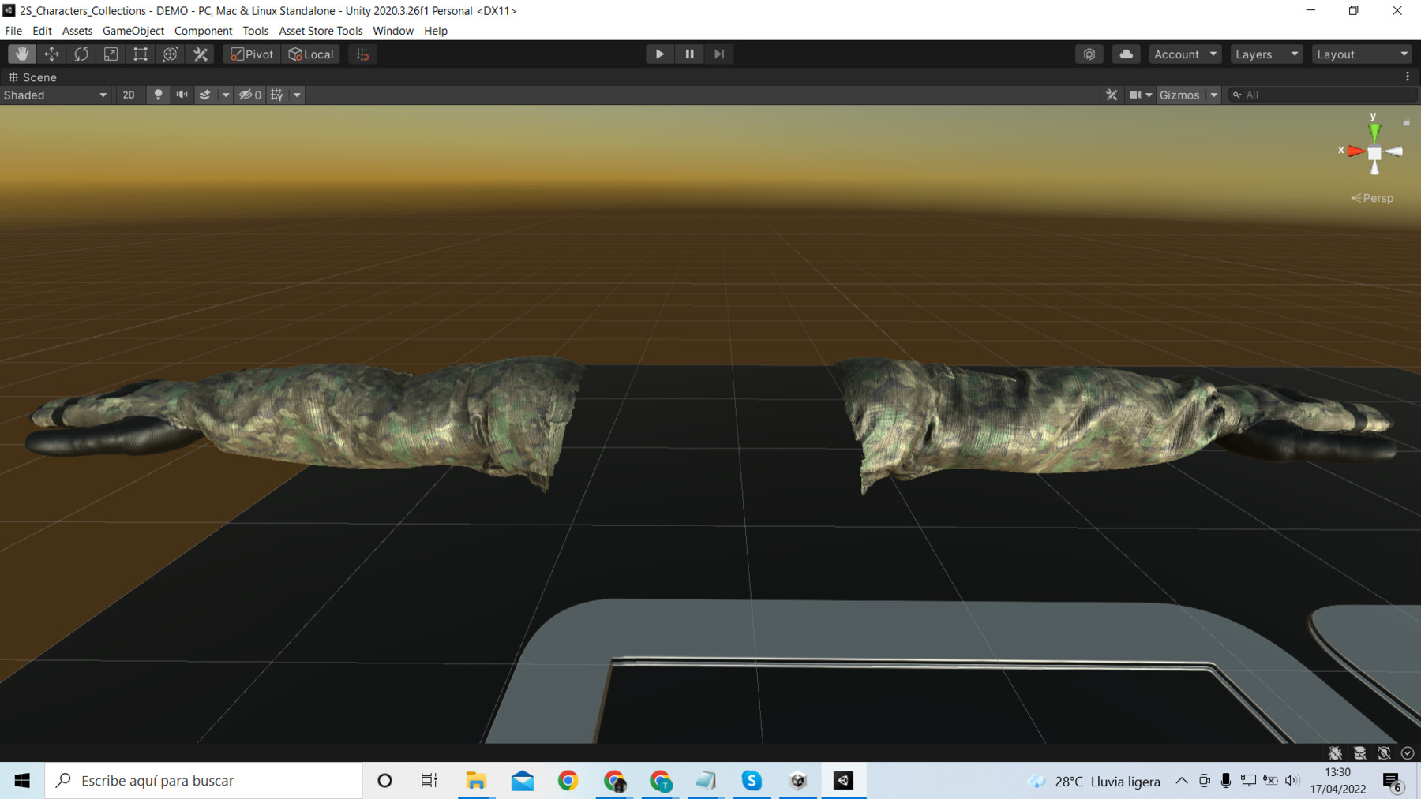Toggle 2D view mode in Scene view
This screenshot has width=1421, height=799.
pyautogui.click(x=128, y=95)
